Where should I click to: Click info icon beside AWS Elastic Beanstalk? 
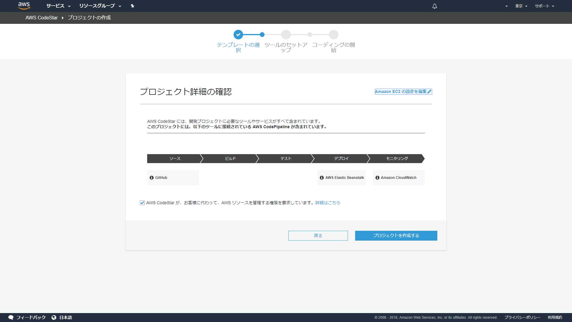click(x=322, y=178)
